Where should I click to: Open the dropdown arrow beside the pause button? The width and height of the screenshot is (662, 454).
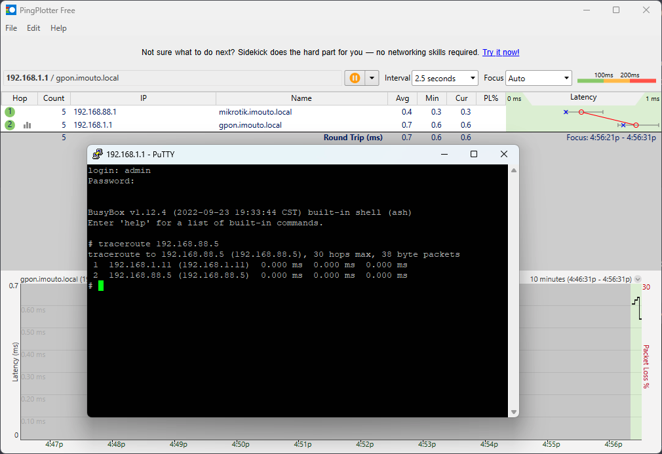(372, 78)
